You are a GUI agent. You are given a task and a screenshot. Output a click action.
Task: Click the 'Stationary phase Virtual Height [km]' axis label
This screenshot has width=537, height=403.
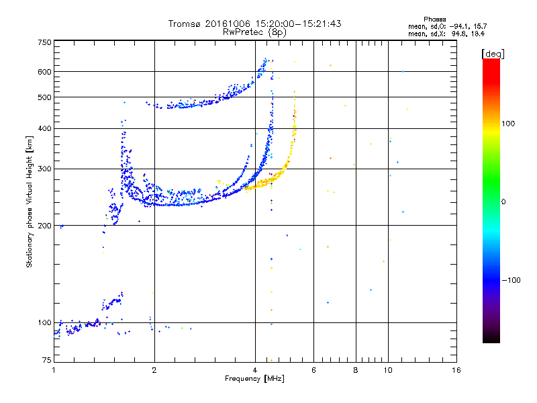[30, 202]
